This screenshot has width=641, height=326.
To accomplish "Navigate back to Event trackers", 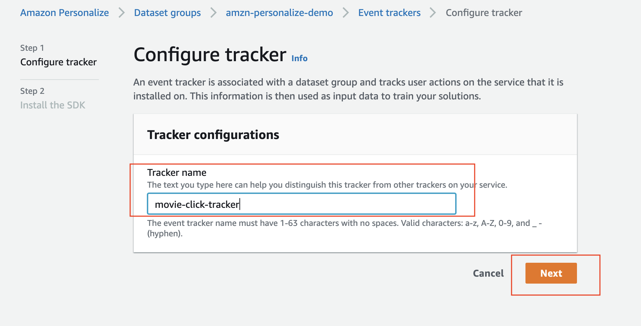I will tap(389, 13).
